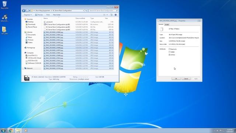Click OK in the Properties dialog
236x133 pixels.
pyautogui.click(x=176, y=79)
